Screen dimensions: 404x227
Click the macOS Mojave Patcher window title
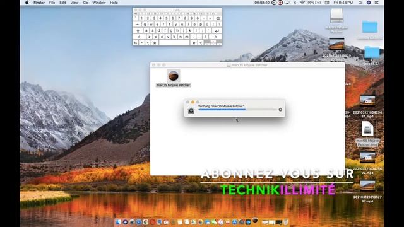pyautogui.click(x=249, y=65)
